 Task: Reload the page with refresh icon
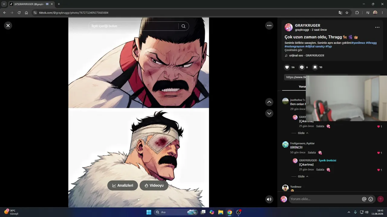pos(19,13)
